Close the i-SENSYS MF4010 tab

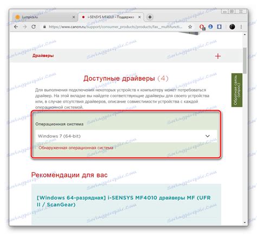pos(139,17)
